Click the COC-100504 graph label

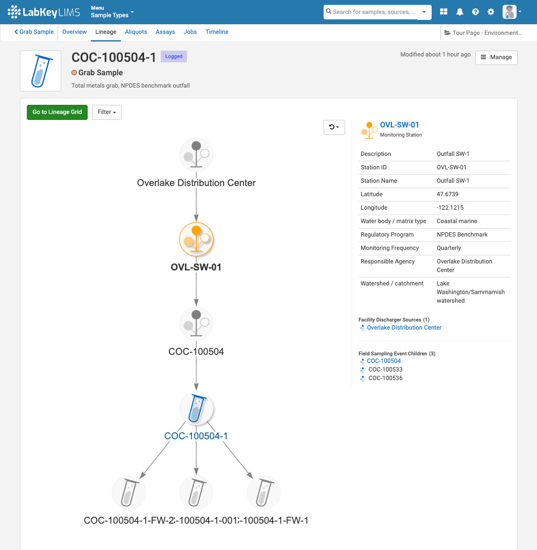[x=196, y=352]
